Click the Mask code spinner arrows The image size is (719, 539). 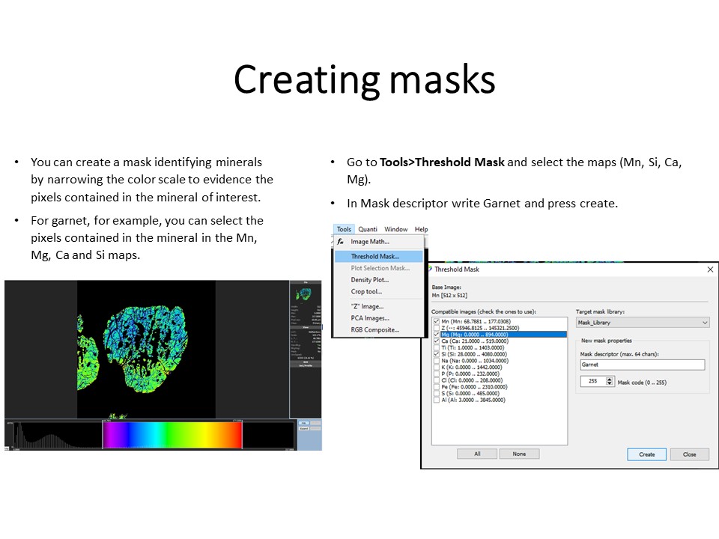[608, 382]
